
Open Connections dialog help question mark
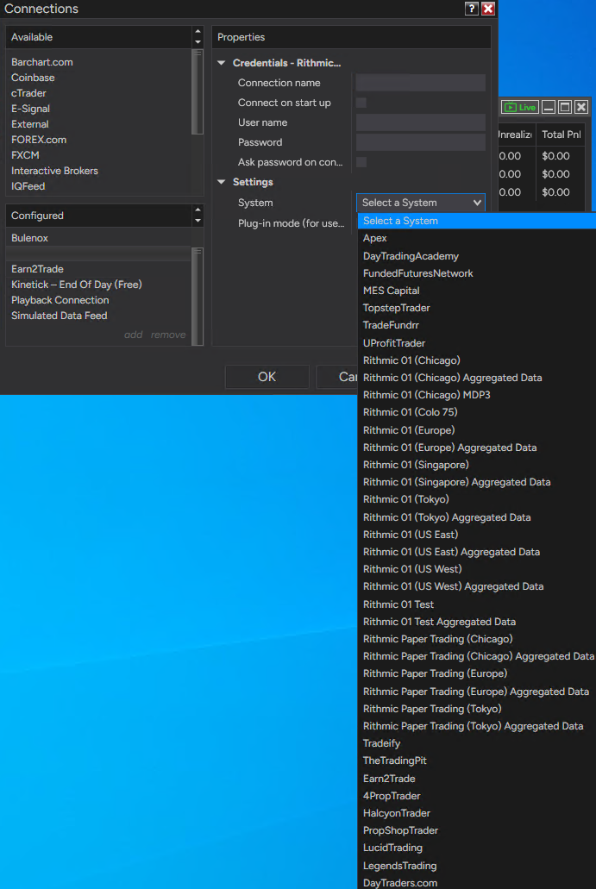click(471, 9)
